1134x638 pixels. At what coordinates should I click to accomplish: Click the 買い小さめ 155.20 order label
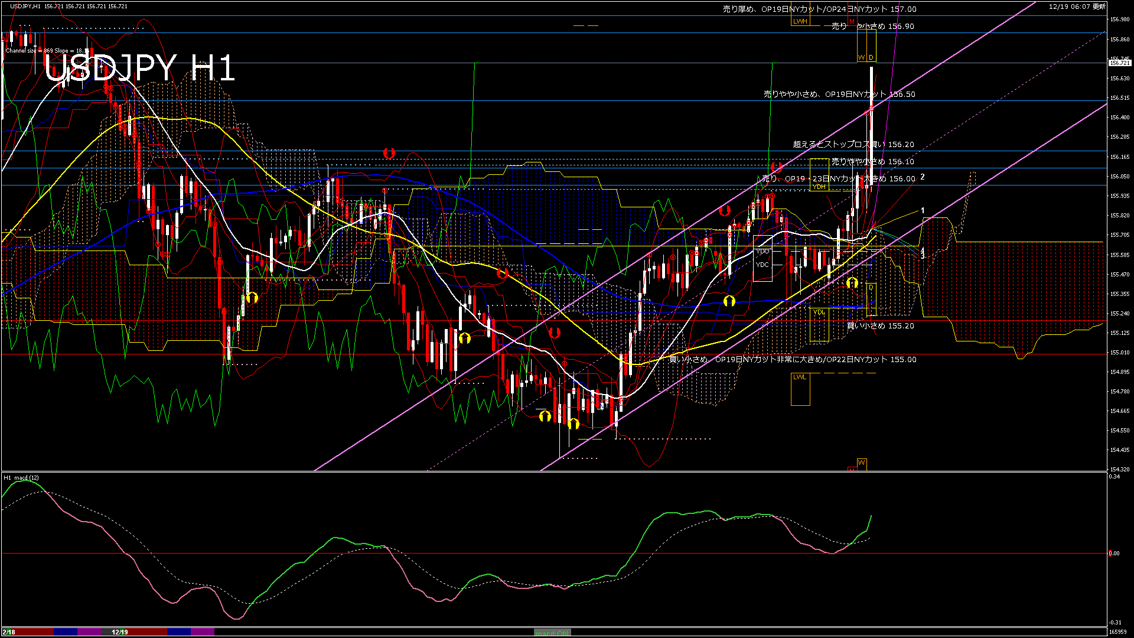tap(880, 325)
